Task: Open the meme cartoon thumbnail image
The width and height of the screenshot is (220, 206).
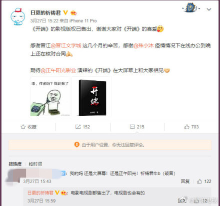Action: tap(50, 96)
